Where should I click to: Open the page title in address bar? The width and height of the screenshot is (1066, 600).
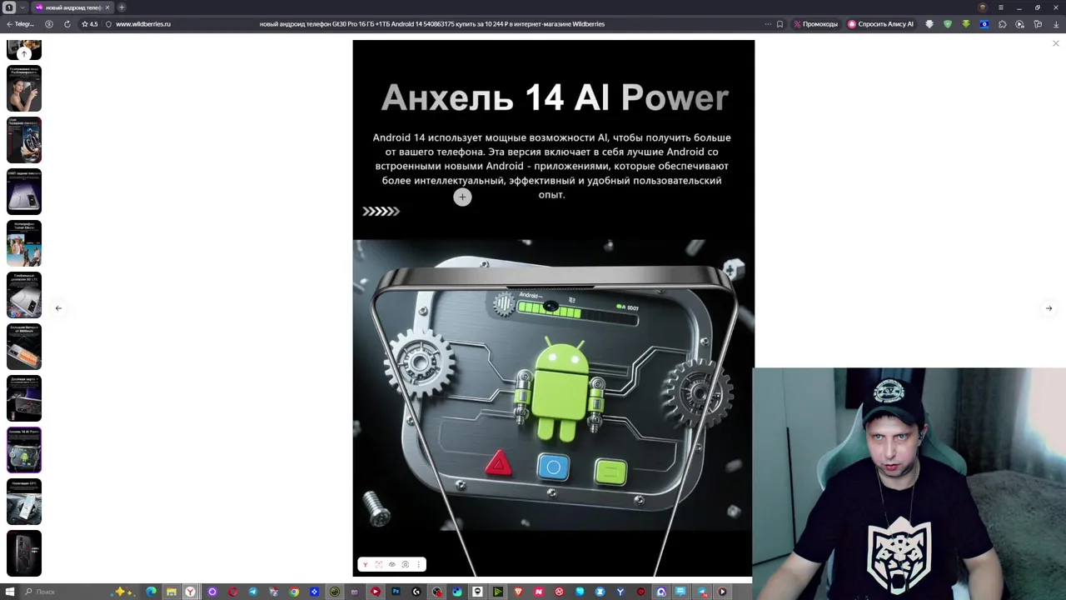(432, 24)
